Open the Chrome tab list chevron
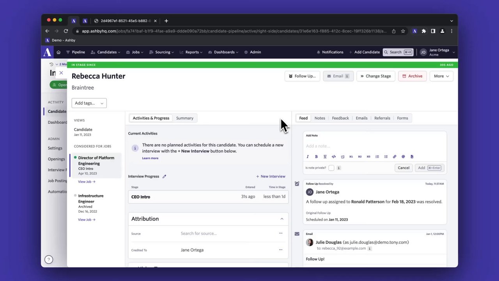 pos(451,21)
